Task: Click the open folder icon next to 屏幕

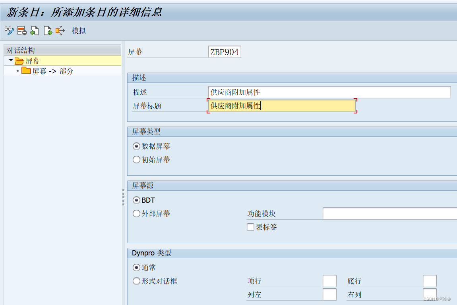Action: 19,61
